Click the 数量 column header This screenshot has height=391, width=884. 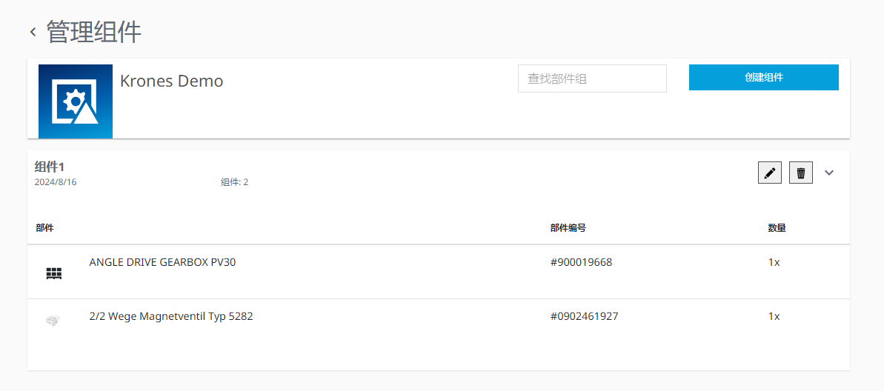pos(777,228)
